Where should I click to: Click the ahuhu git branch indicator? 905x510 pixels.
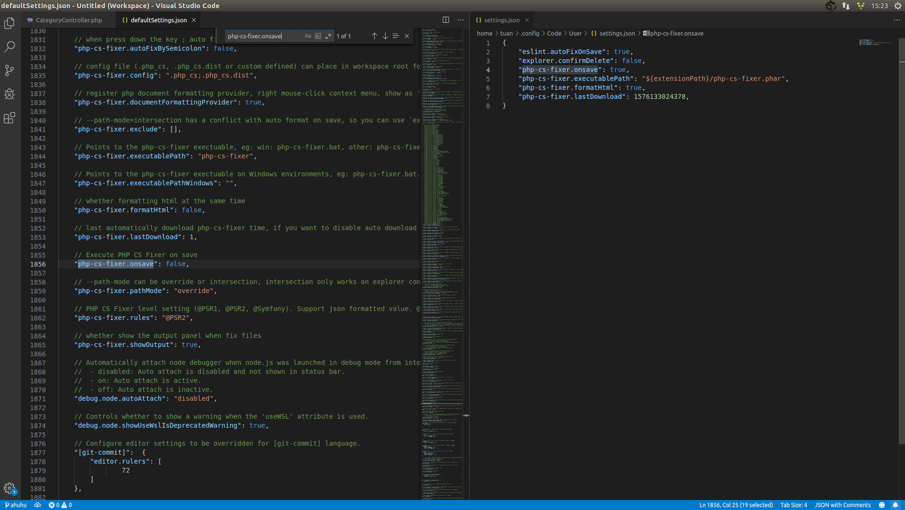16,505
